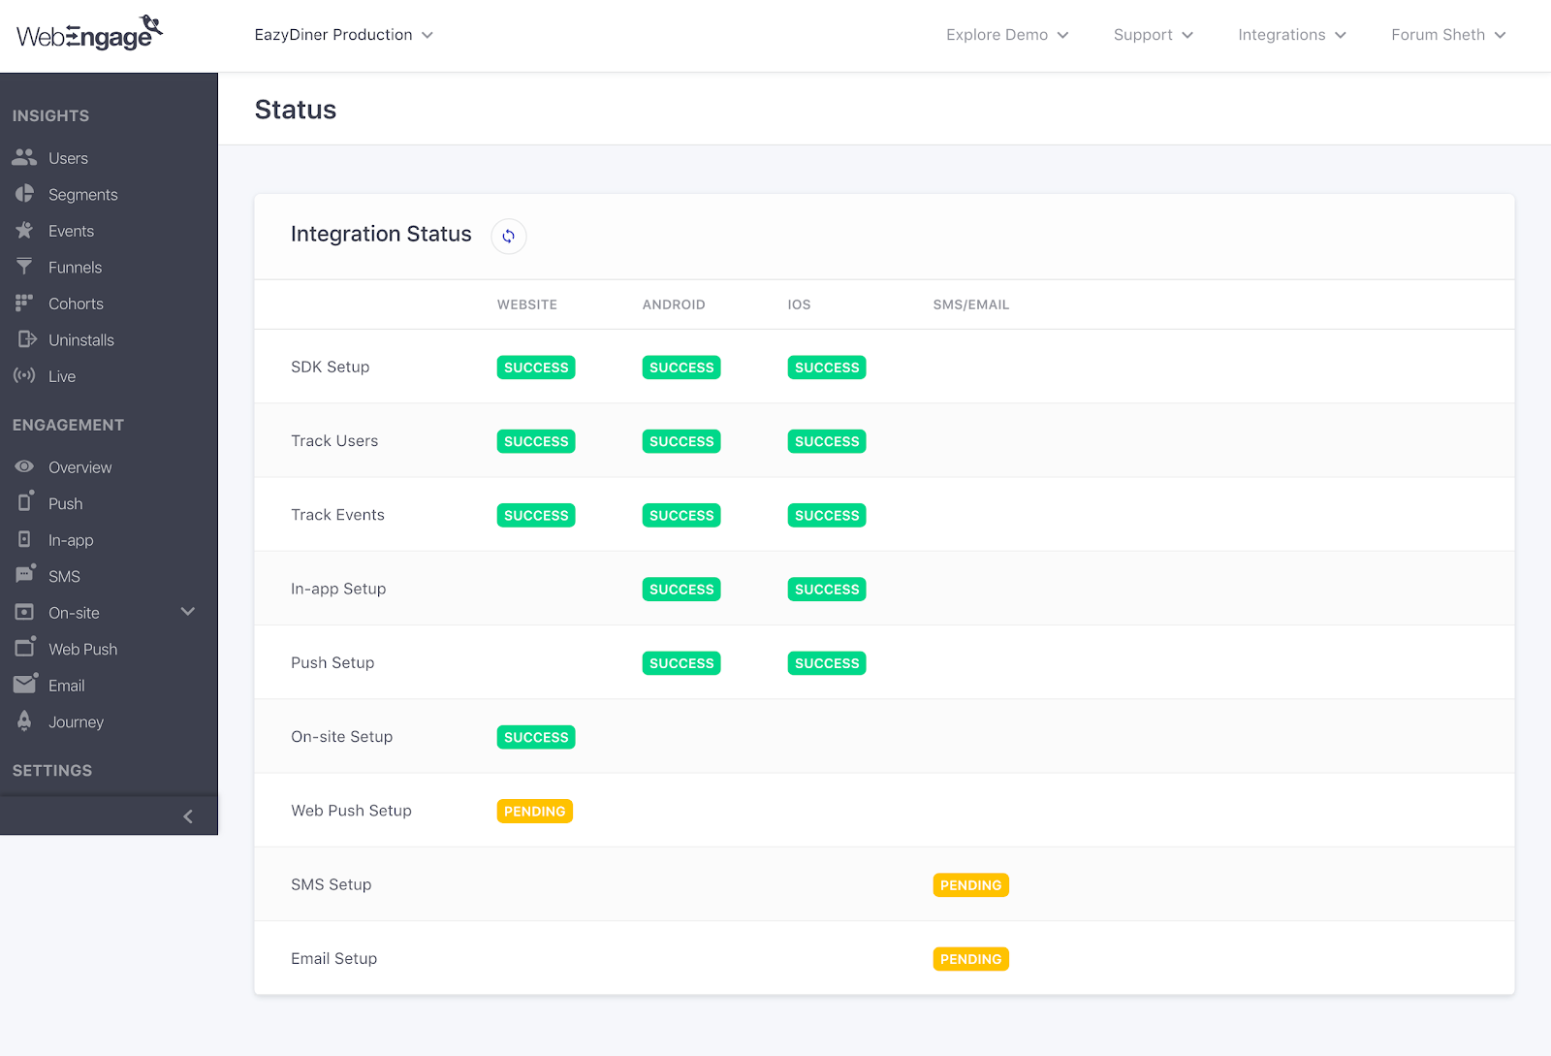Select Cohorts from the sidebar
This screenshot has width=1551, height=1056.
tap(76, 303)
